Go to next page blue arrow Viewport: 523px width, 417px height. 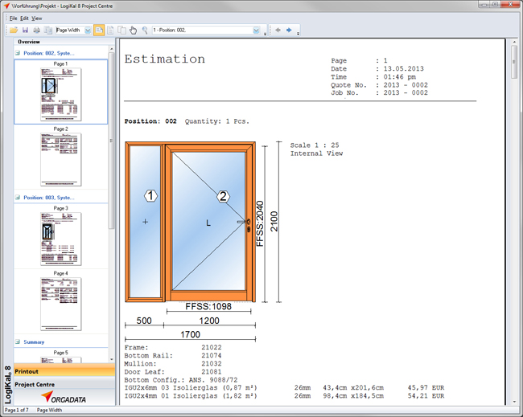click(x=289, y=31)
